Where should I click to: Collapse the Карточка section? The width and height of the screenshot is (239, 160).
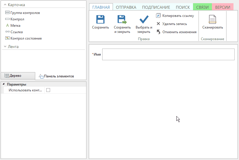pyautogui.click(x=5, y=5)
